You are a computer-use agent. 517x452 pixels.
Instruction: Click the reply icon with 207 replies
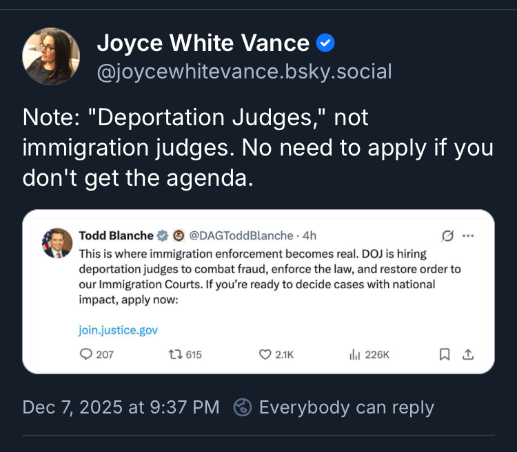point(86,354)
